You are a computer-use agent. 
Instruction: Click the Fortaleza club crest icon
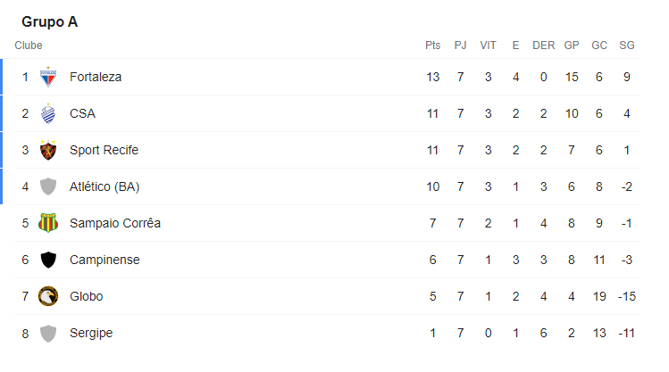(x=48, y=77)
